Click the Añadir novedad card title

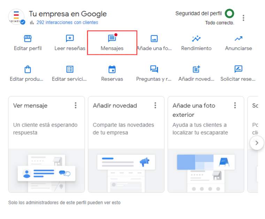pyautogui.click(x=115, y=106)
